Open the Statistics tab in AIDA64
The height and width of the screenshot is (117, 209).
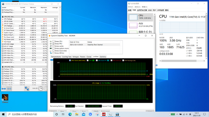pos(103,57)
